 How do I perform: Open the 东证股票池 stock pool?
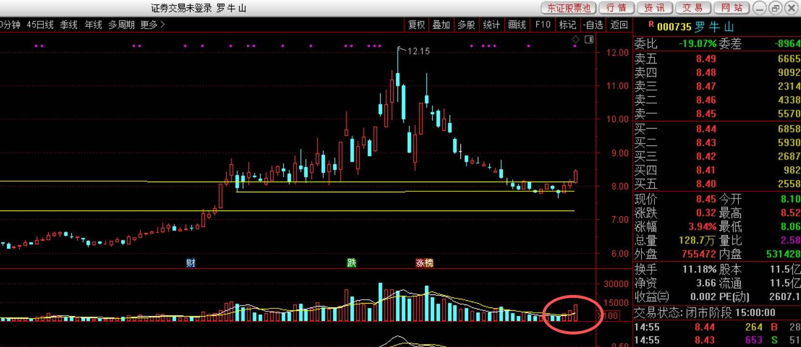point(569,8)
